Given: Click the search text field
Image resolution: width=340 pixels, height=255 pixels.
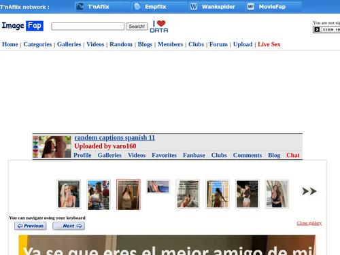Looking at the screenshot, I should (88, 27).
